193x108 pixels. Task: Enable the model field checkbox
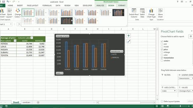(162, 47)
